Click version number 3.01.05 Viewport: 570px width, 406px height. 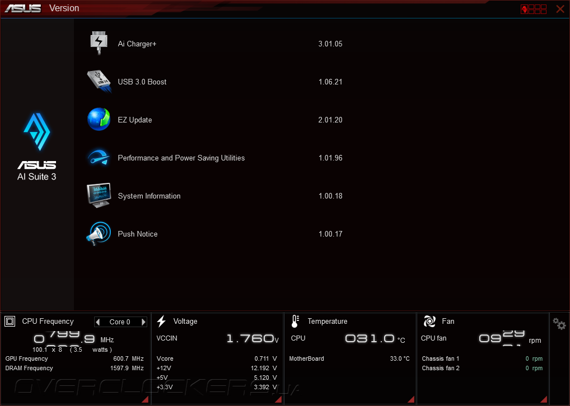click(x=330, y=44)
